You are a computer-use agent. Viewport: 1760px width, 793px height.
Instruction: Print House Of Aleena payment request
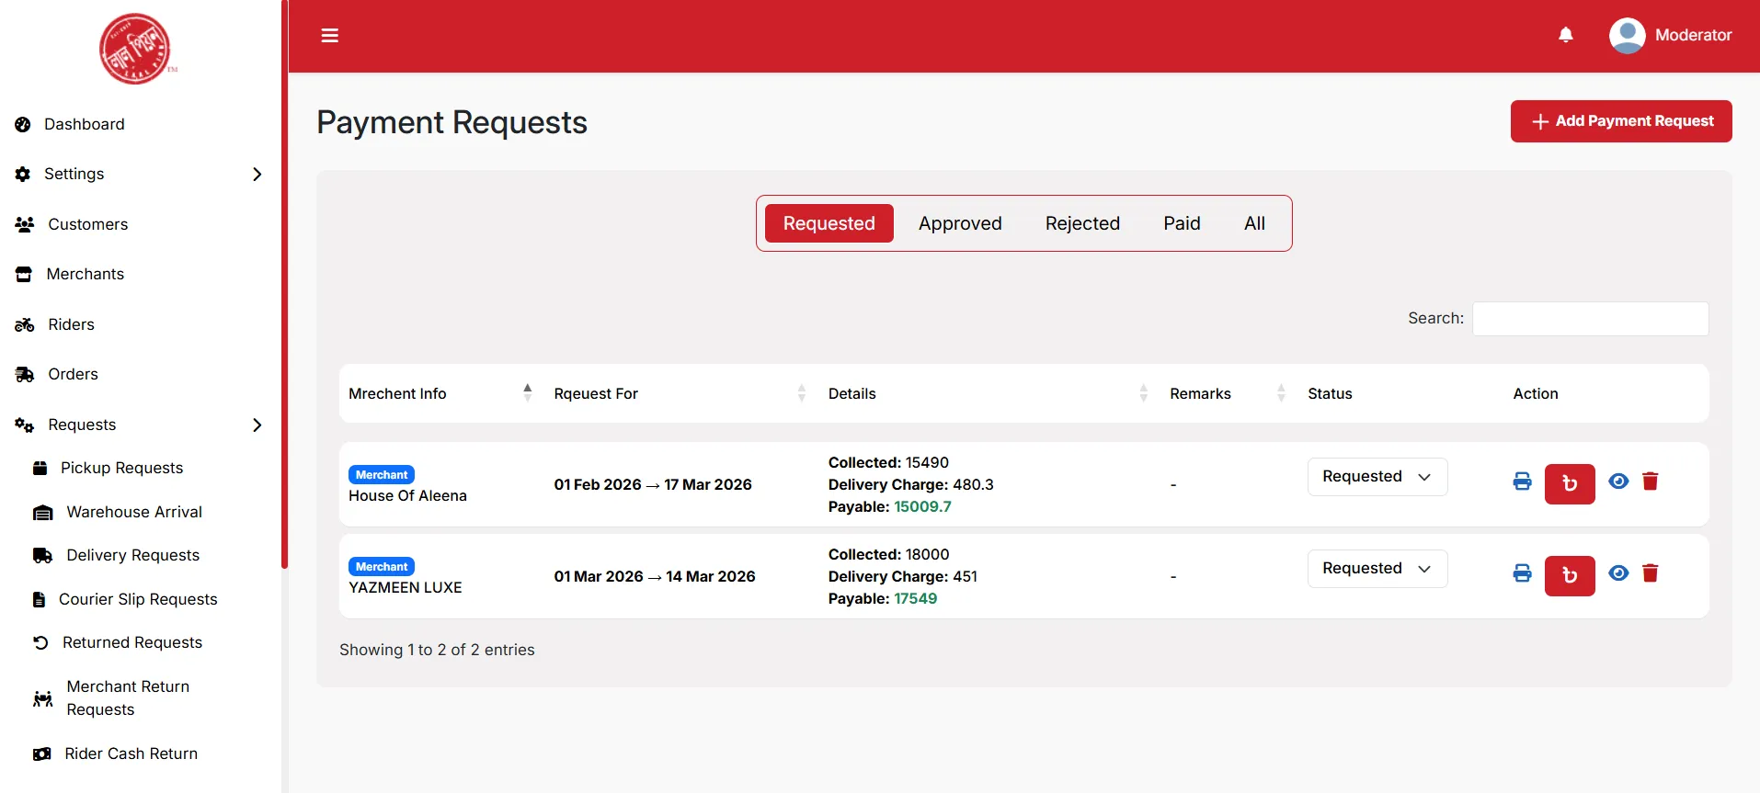[x=1523, y=481]
